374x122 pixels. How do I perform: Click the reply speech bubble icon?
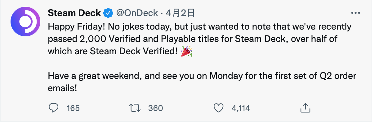54,108
